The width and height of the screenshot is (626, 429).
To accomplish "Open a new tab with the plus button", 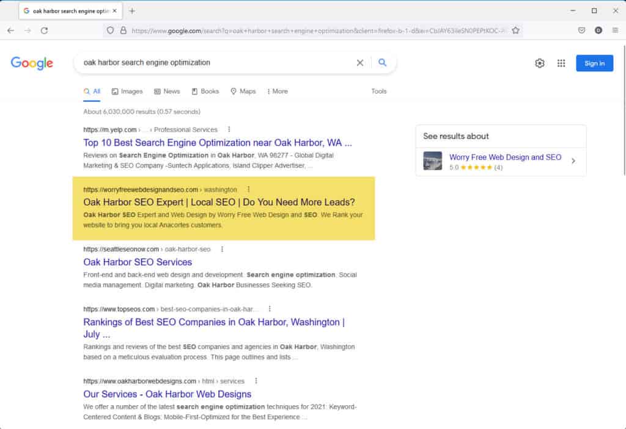I will pos(132,11).
